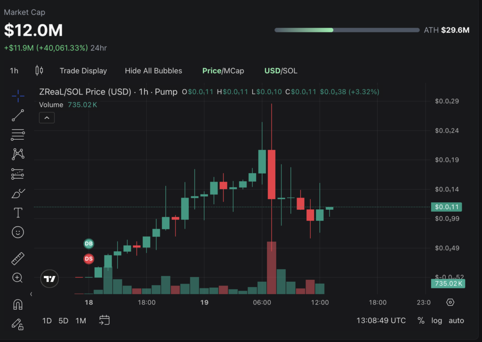Toggle log scale on price axis
The image size is (482, 342).
point(436,320)
